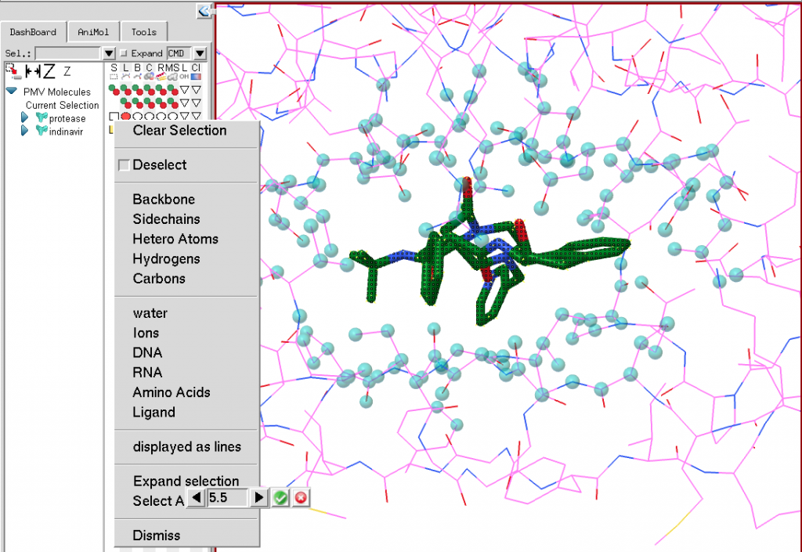Select Sidechains in the context menu

(x=166, y=219)
